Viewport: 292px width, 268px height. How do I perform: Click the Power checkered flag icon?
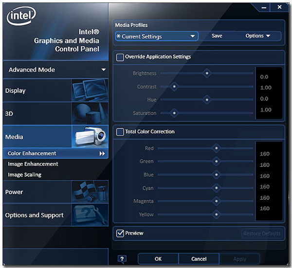90,192
